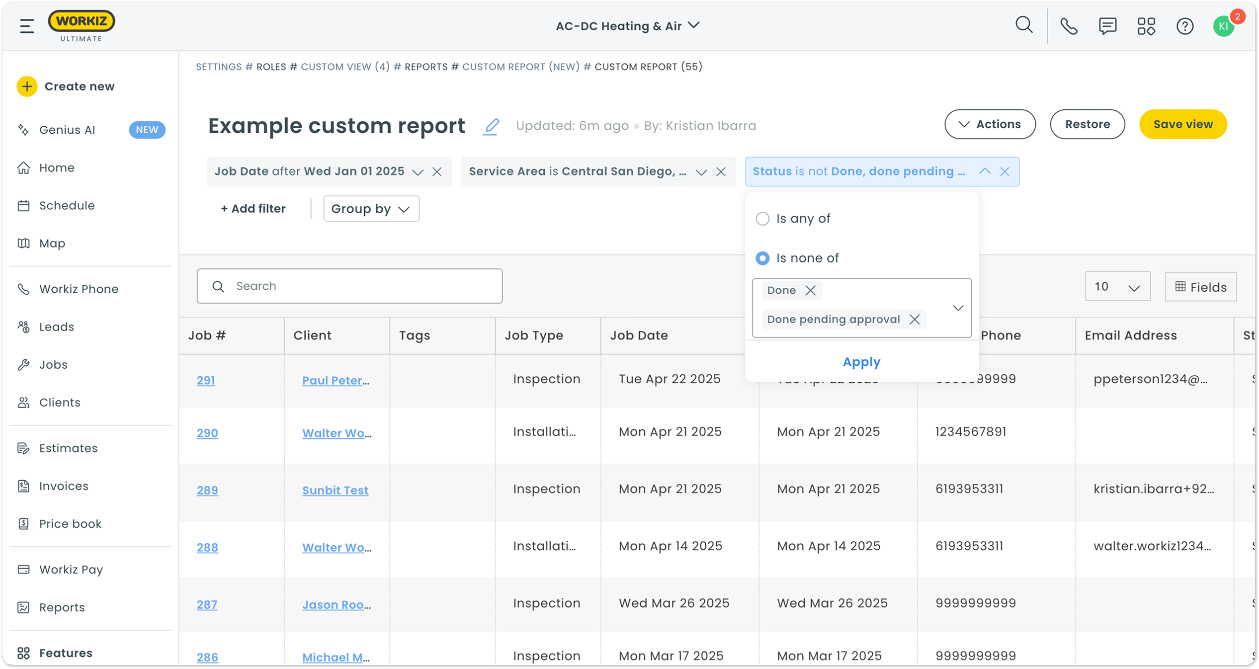This screenshot has height=669, width=1259.
Task: Remove the Job Date filter
Action: [437, 172]
